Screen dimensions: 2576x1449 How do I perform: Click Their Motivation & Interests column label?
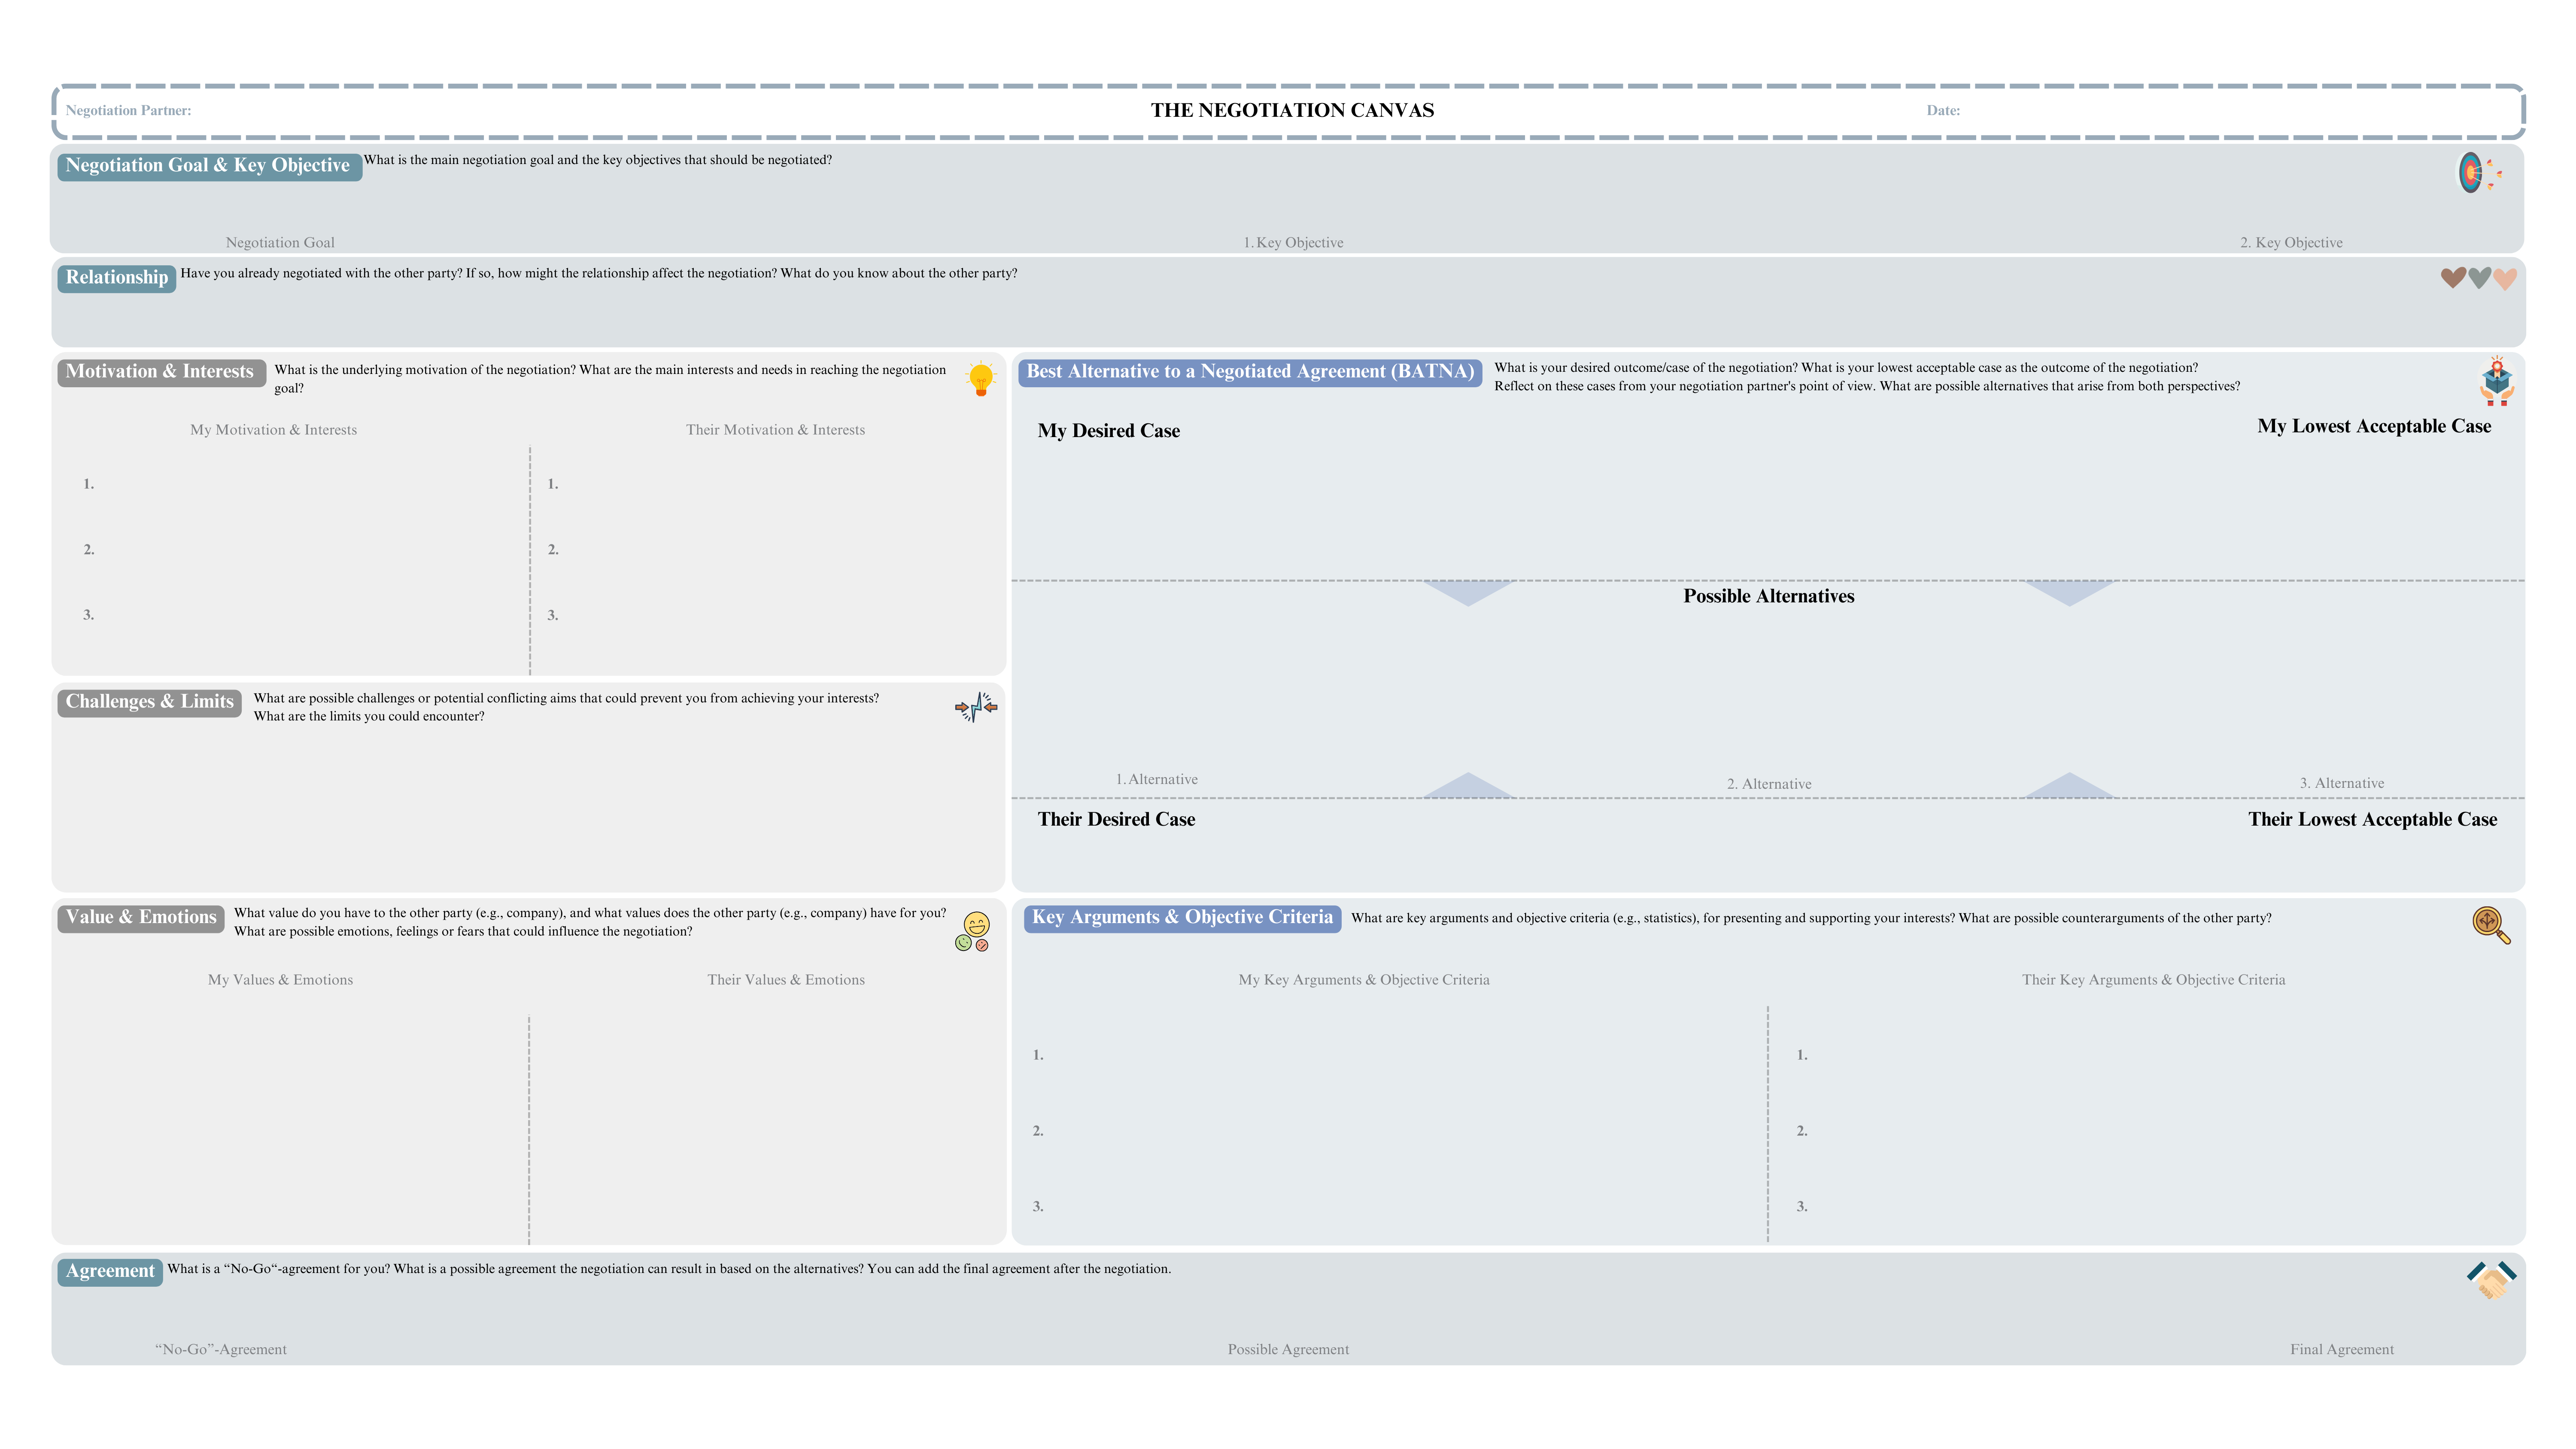coord(775,430)
